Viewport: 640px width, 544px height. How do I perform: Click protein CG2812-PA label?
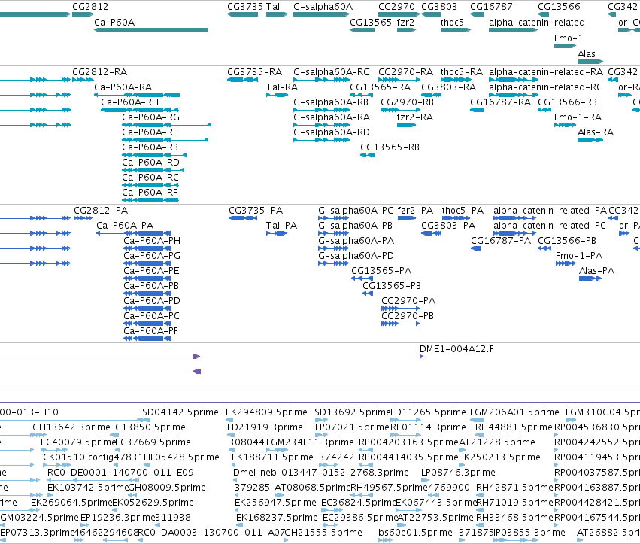click(x=101, y=211)
